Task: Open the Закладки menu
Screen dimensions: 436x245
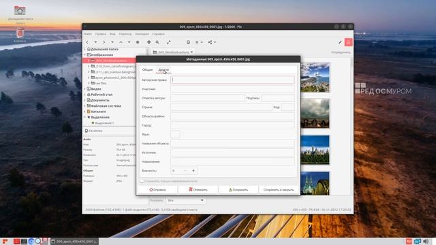Action: 142,34
